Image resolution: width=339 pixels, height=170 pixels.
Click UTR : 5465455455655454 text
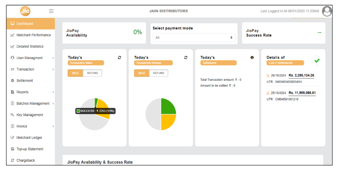coord(284,82)
